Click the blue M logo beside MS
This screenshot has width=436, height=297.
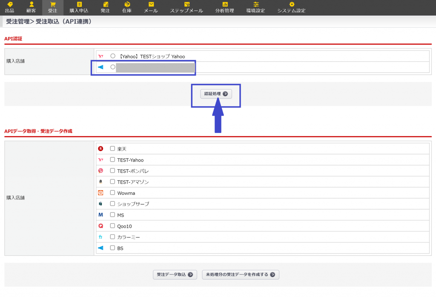100,215
